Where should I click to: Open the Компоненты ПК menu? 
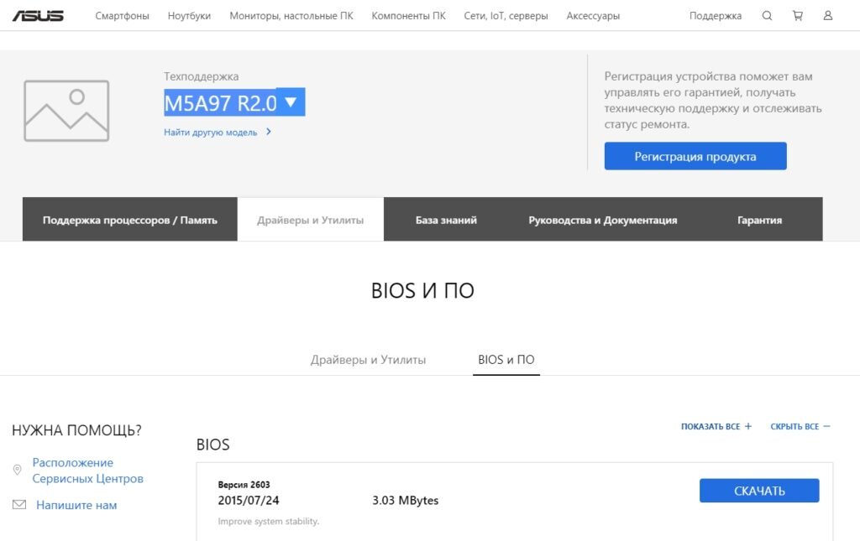point(409,16)
